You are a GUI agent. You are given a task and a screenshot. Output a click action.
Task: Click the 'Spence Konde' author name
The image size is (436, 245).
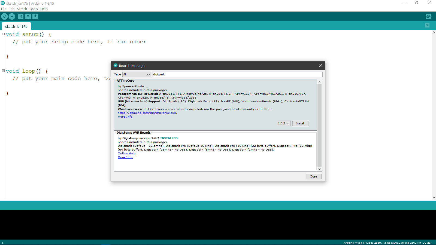click(x=133, y=86)
